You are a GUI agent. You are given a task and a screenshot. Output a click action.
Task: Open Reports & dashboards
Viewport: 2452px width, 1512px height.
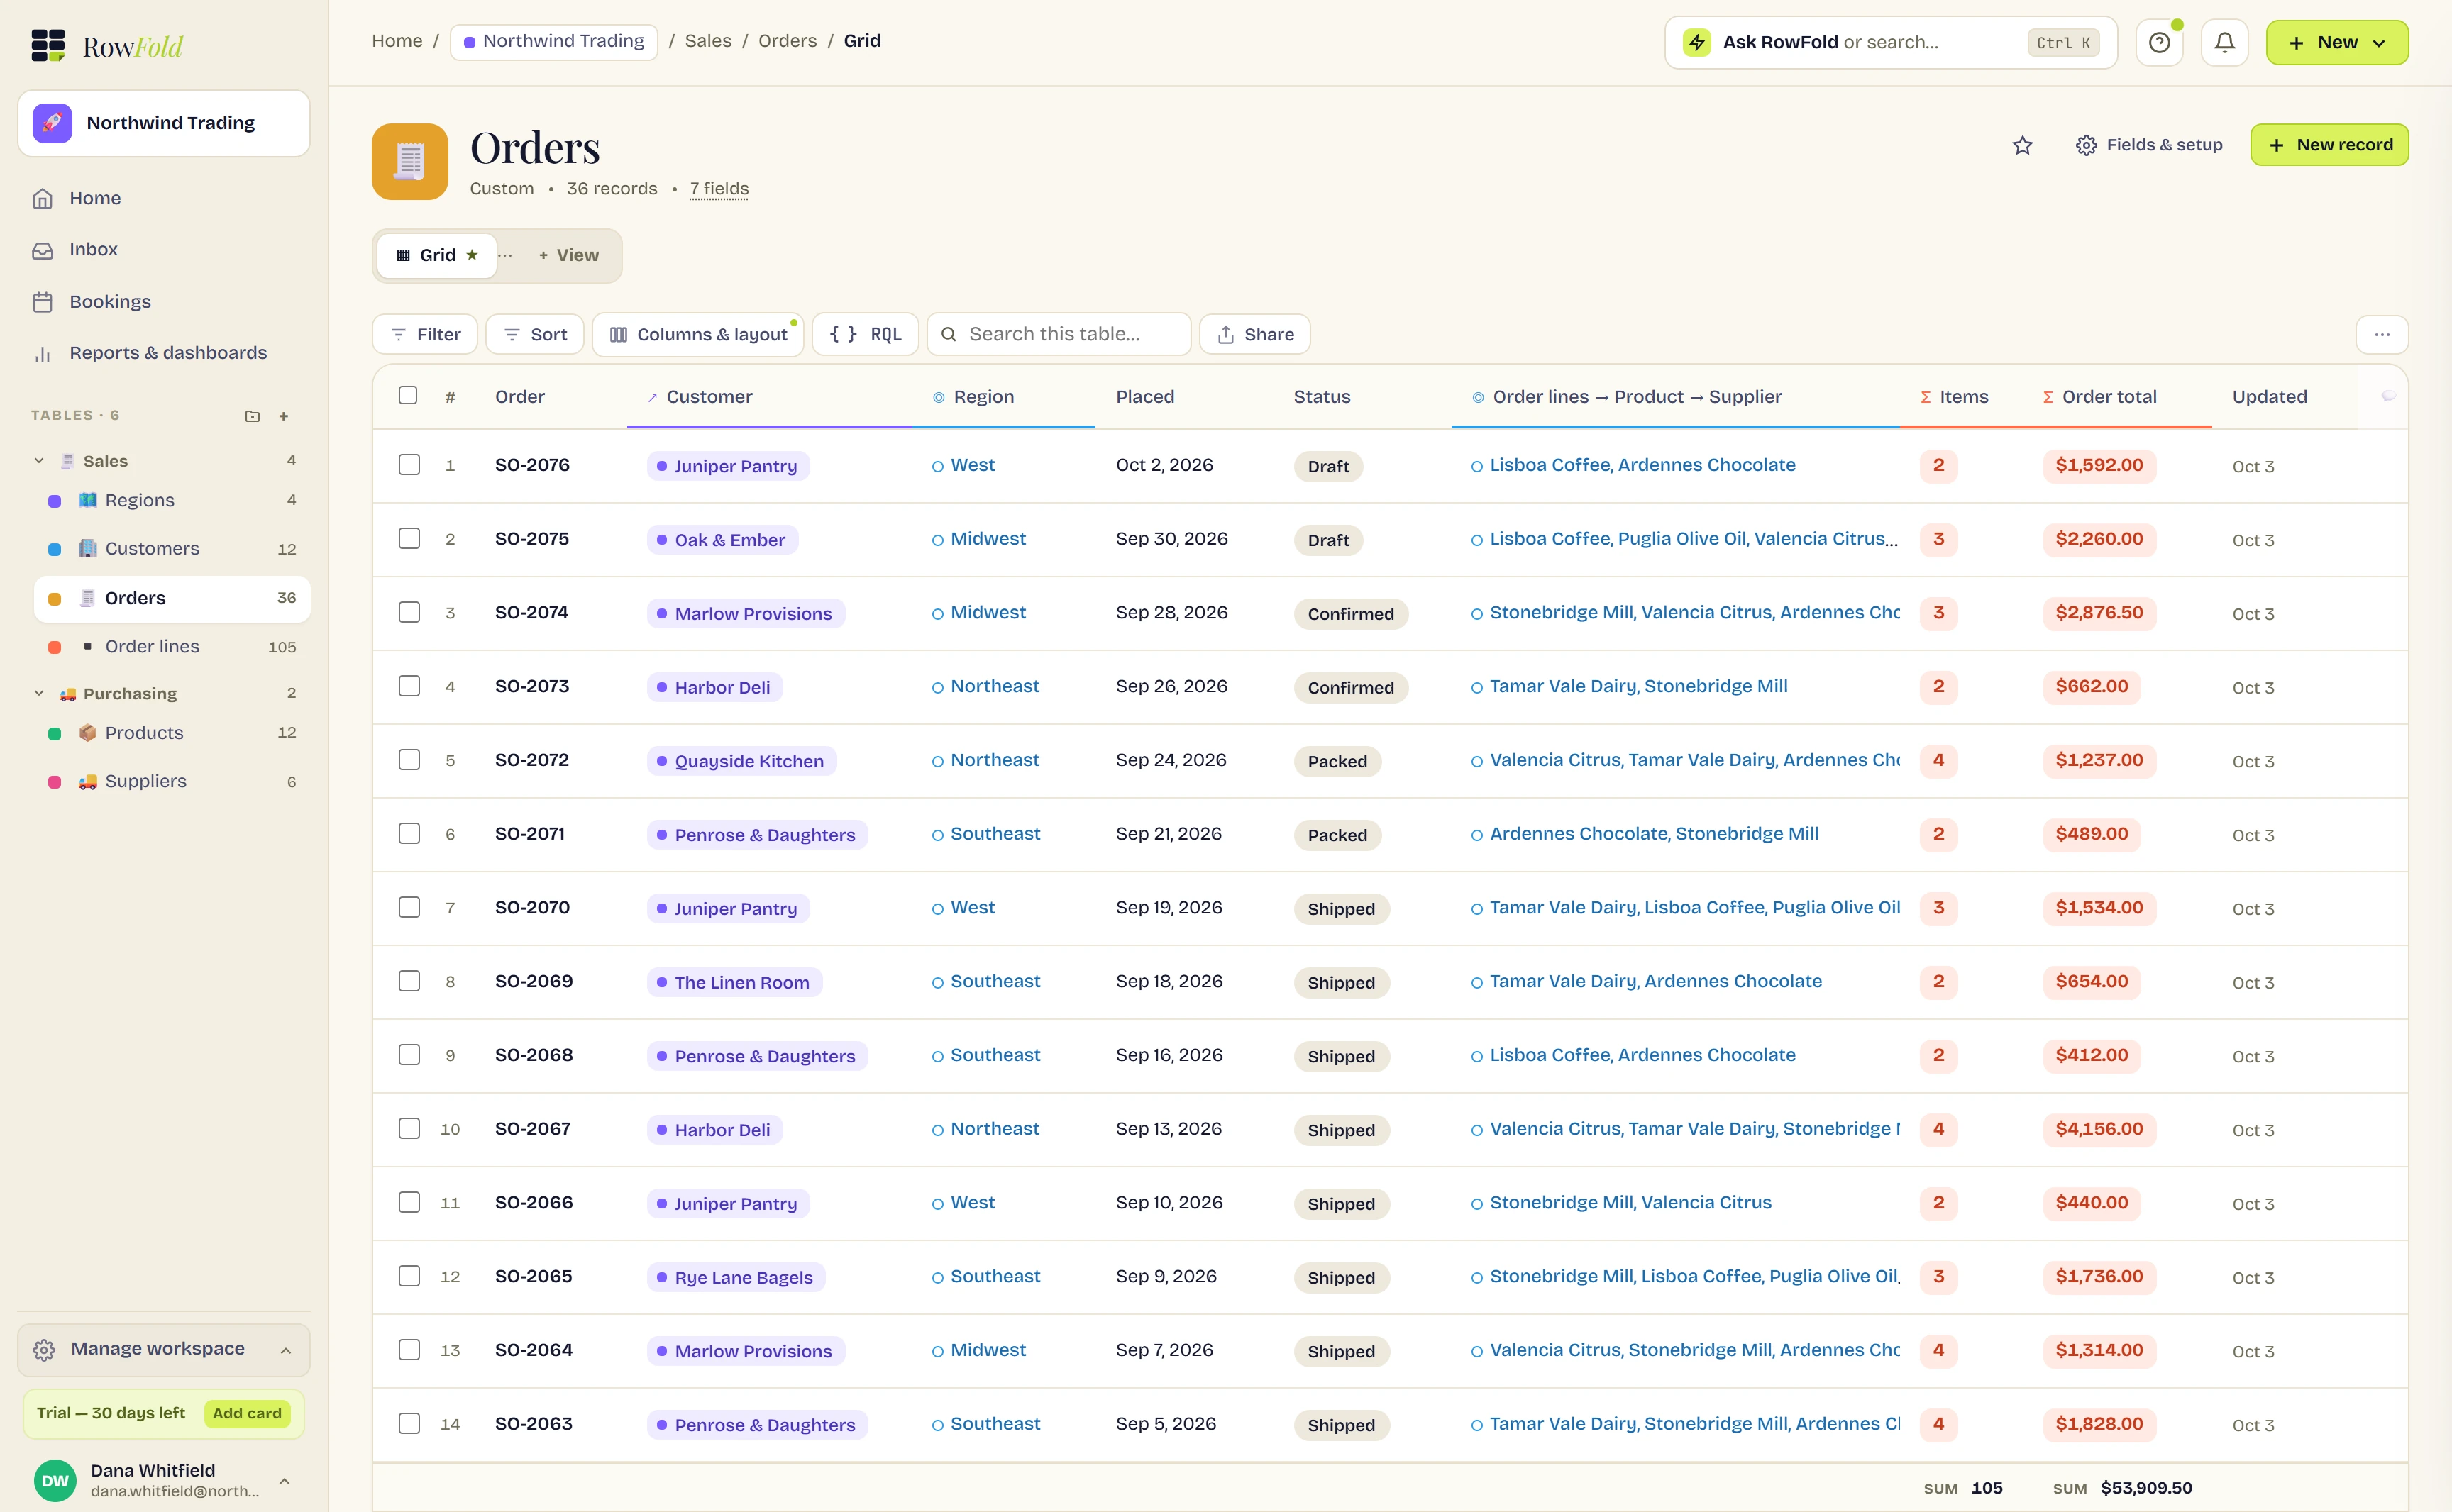pyautogui.click(x=163, y=353)
